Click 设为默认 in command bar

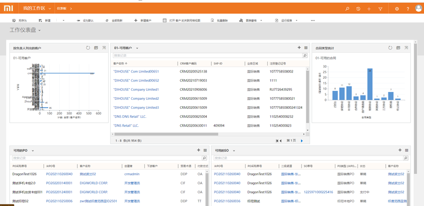(x=85, y=21)
